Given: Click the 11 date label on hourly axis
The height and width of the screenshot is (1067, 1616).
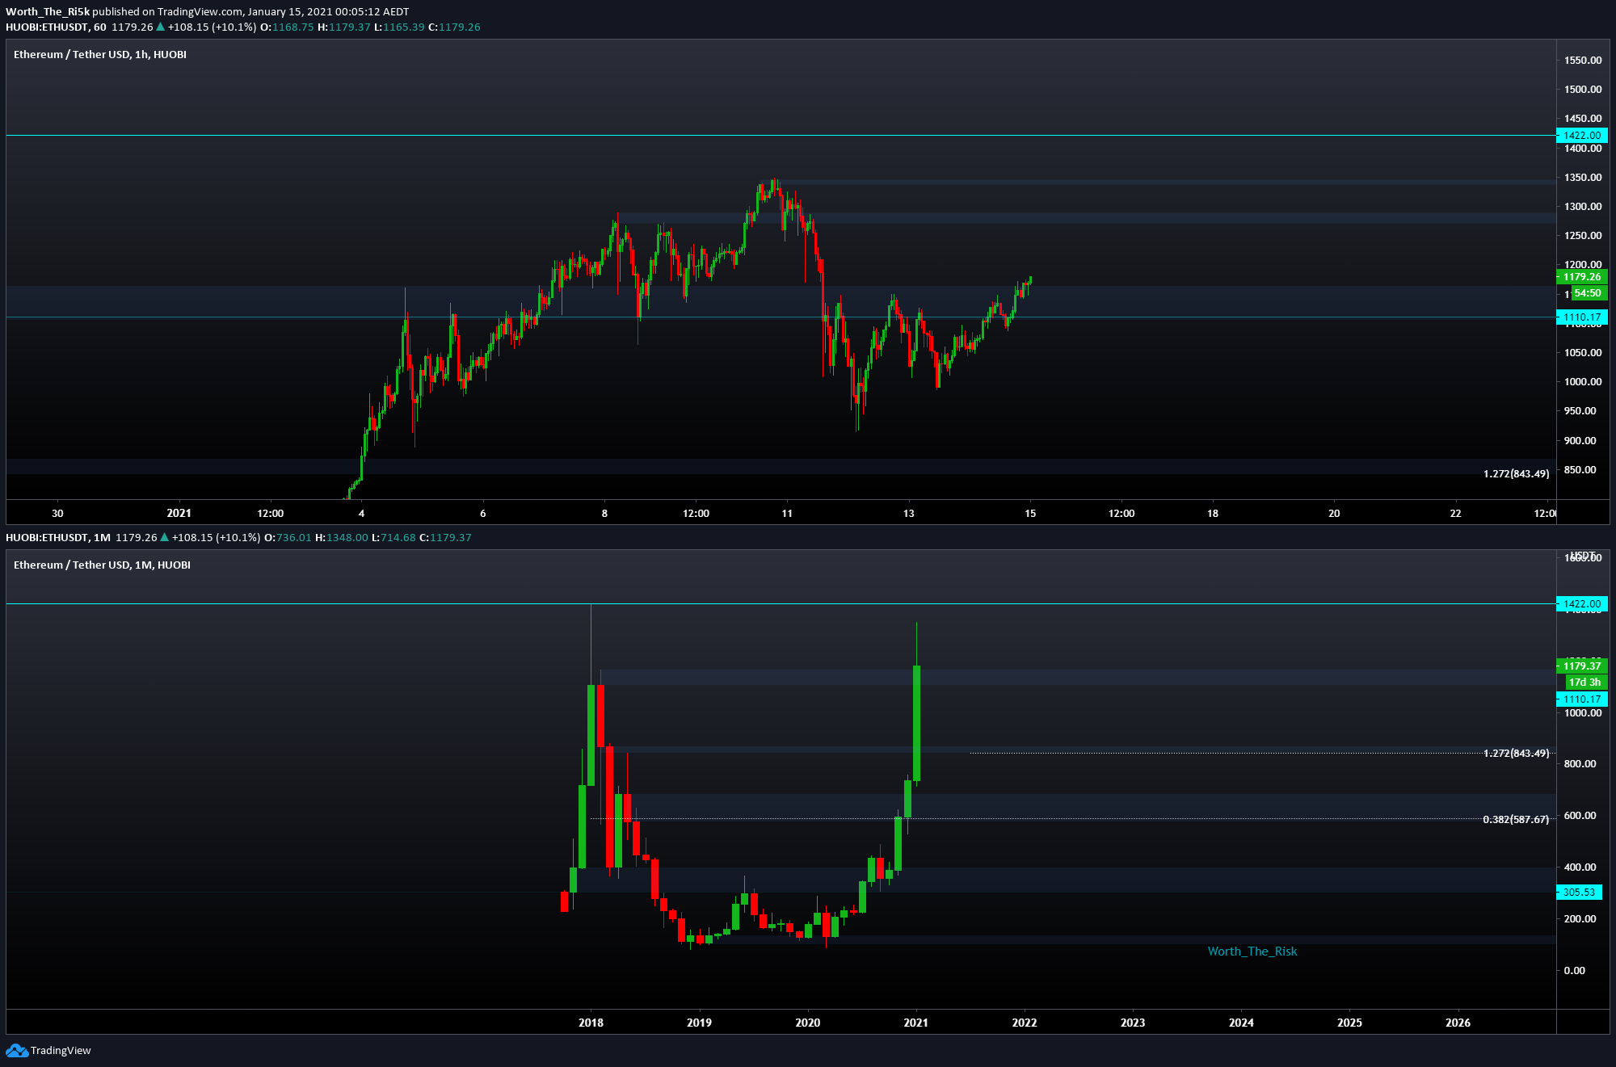Looking at the screenshot, I should pos(787,513).
